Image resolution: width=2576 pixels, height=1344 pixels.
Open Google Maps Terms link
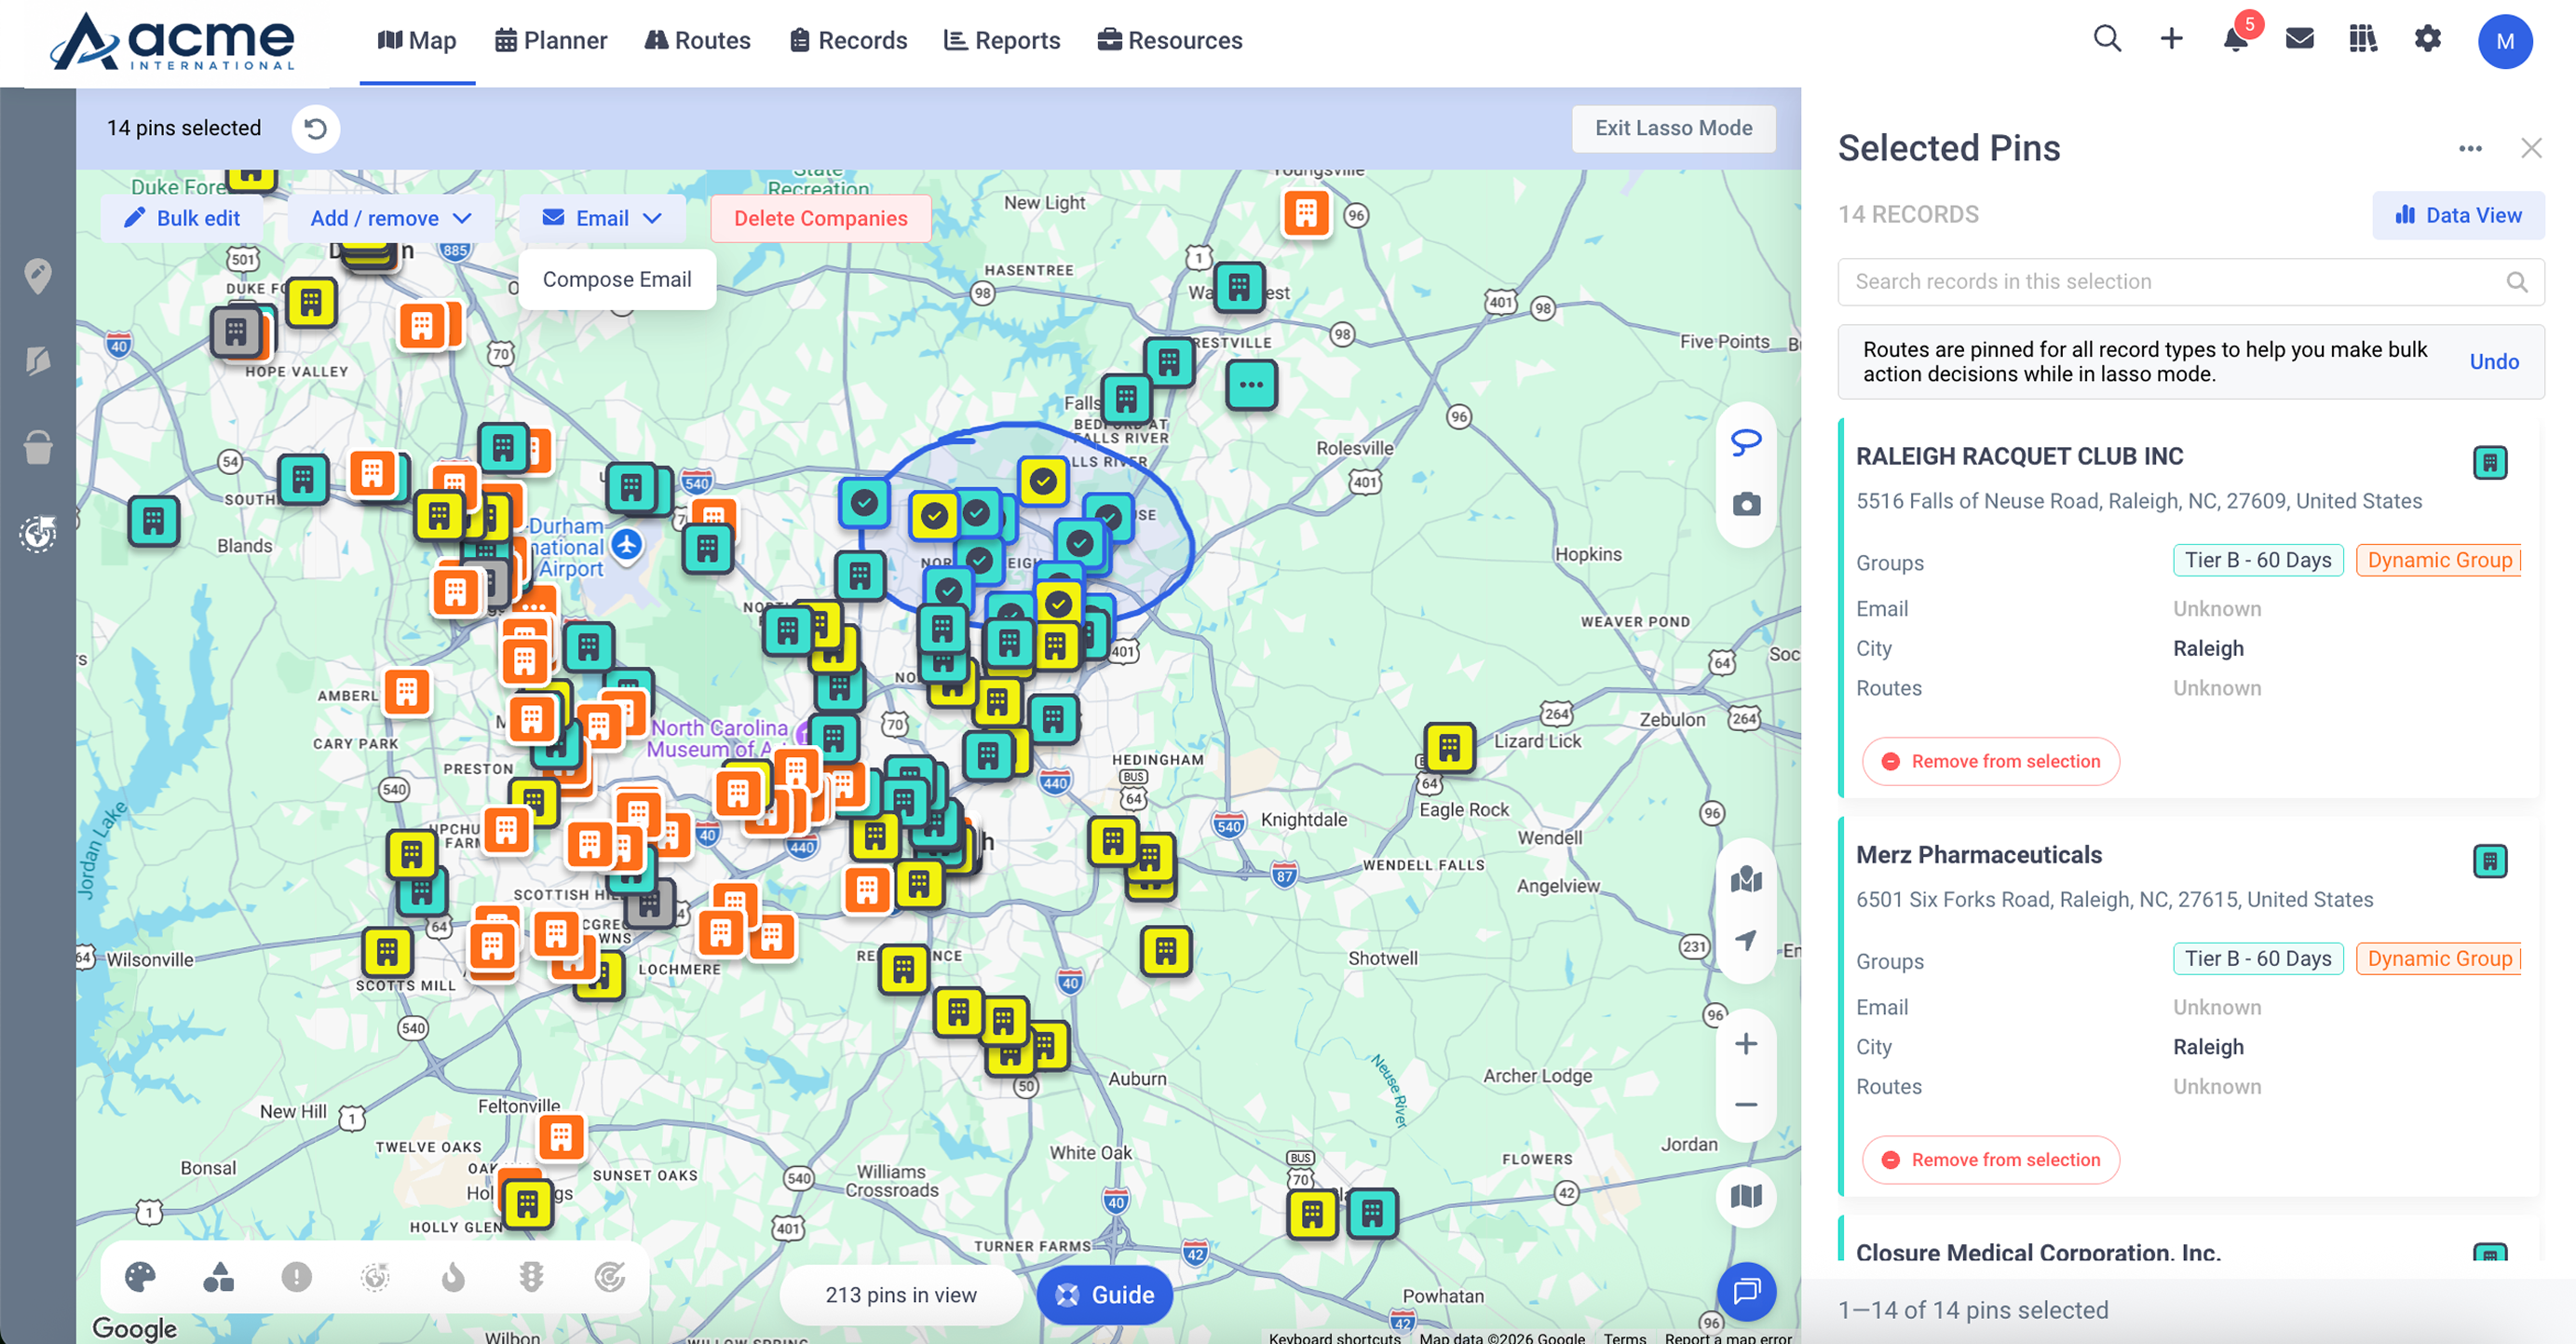(1624, 1337)
